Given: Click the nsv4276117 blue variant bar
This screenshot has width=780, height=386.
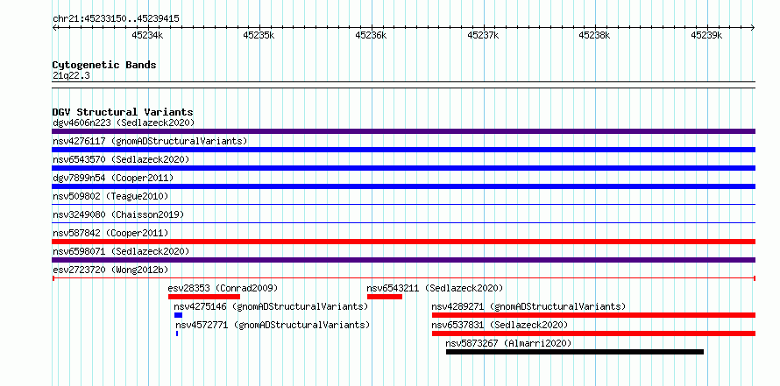Looking at the screenshot, I should click(403, 150).
